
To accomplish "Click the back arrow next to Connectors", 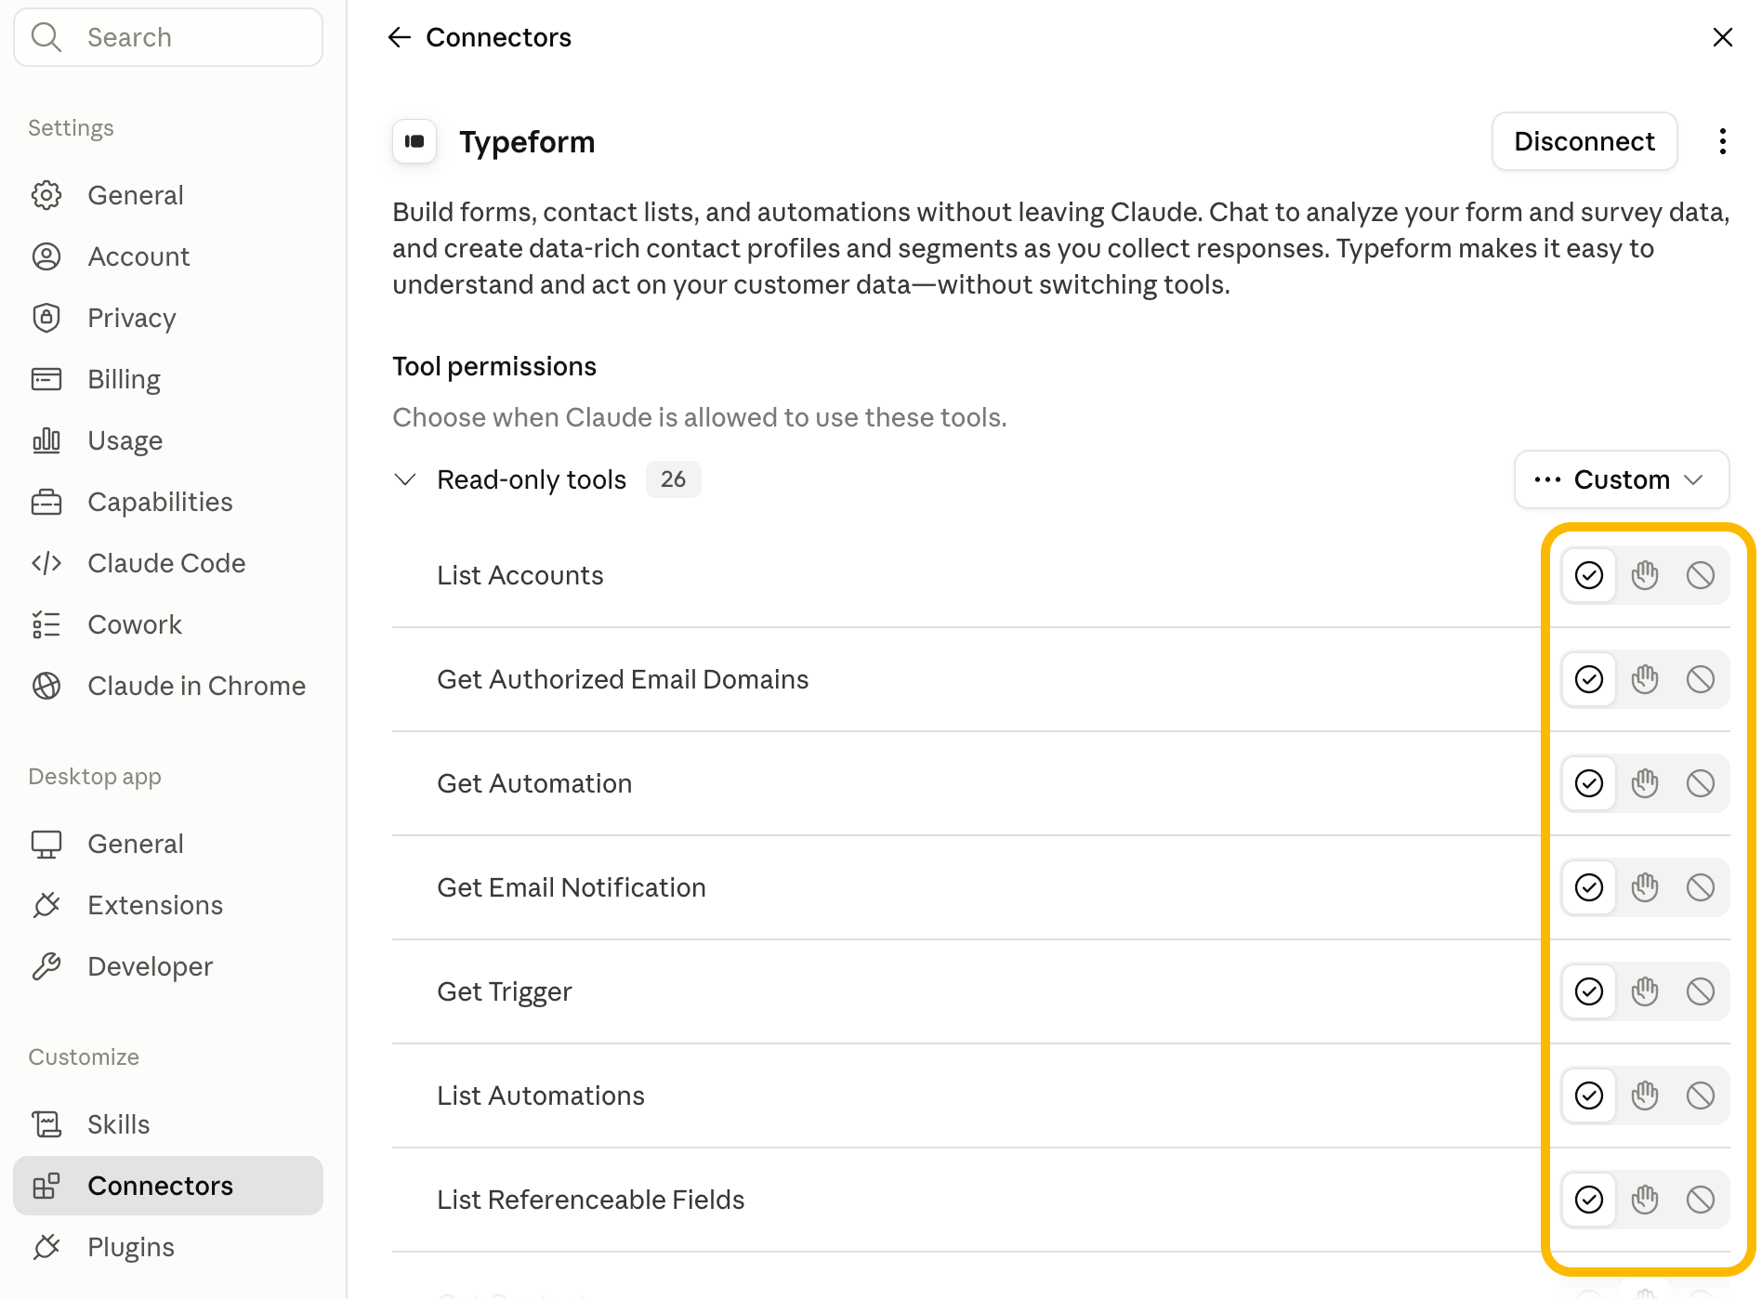I will point(399,37).
